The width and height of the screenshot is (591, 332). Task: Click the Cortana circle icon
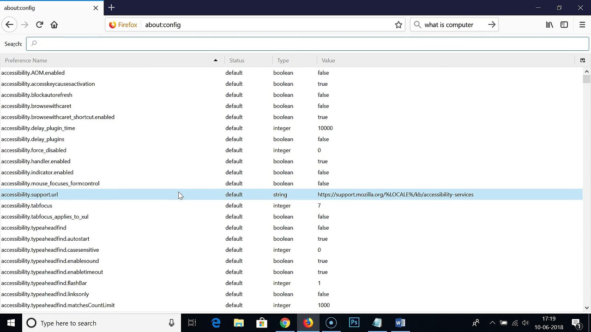tap(31, 323)
